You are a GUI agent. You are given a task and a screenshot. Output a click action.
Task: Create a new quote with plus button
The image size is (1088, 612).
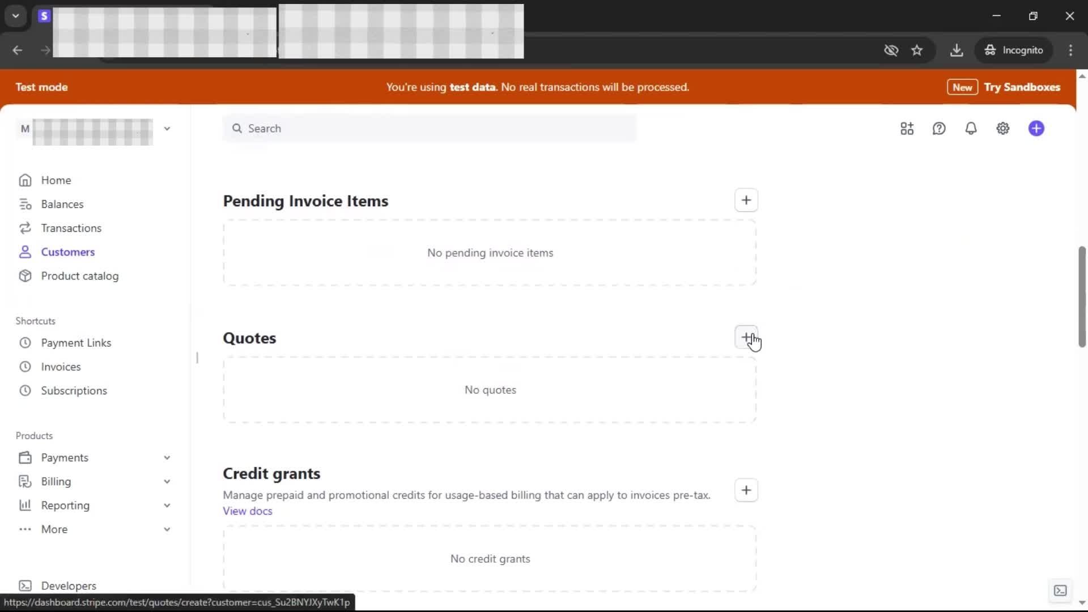(x=746, y=337)
